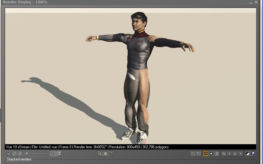Click the field showing value 10
The image size is (263, 164).
point(54,154)
